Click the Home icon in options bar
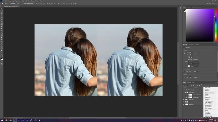Viewport: 218px width, 122px height. 2,4
